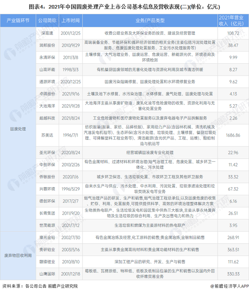249x293 pixels.
Task: Click listing date 2010/9/29
Action: 71,46
